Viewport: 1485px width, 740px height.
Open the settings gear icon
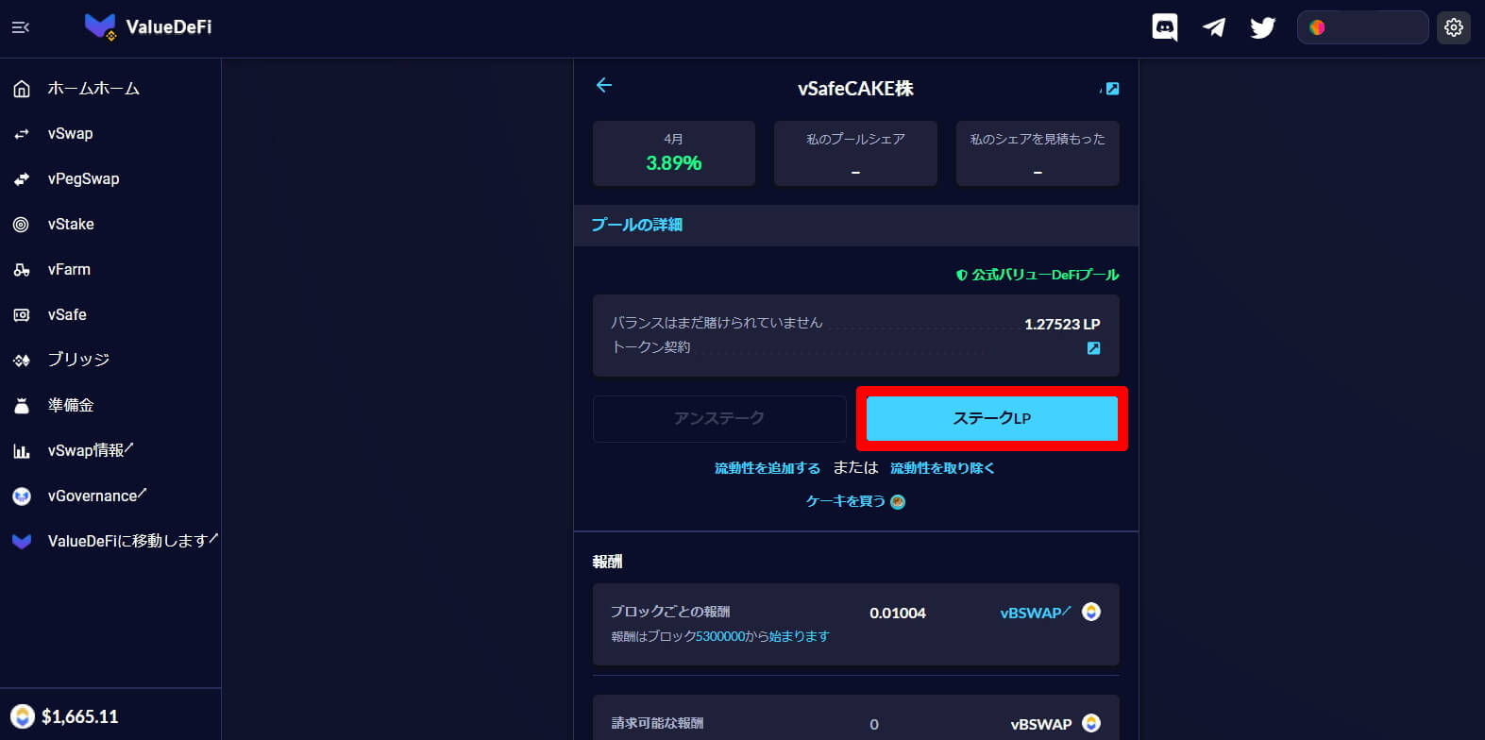click(x=1454, y=27)
